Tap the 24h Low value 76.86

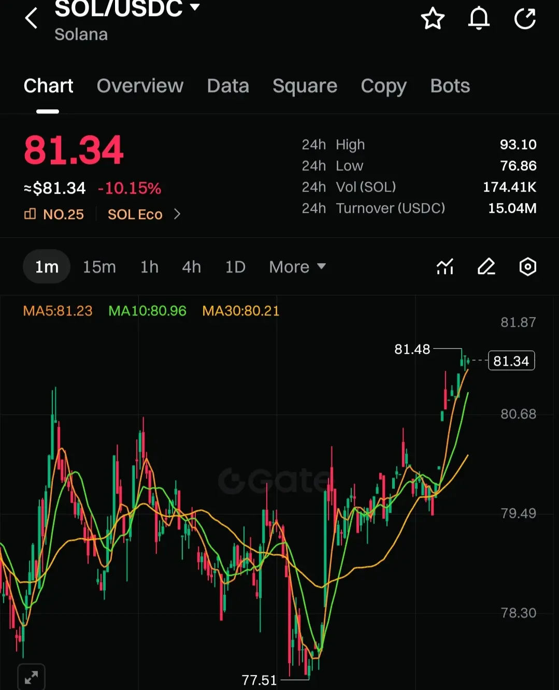[x=518, y=166]
